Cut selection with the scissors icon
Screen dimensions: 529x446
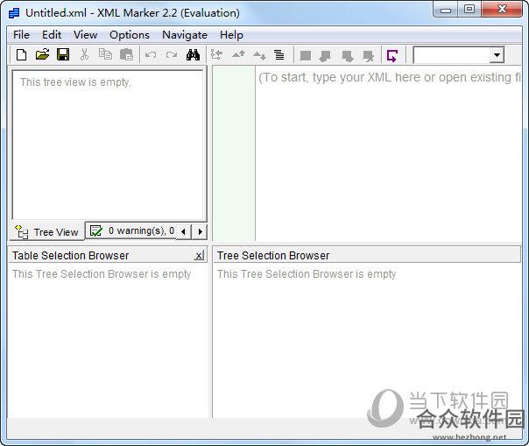[84, 54]
